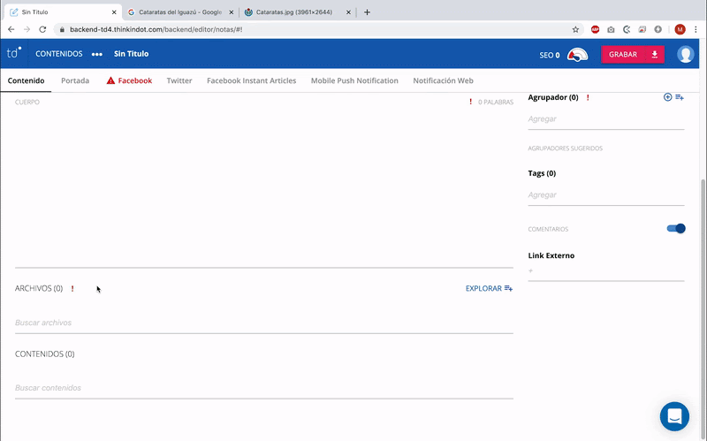
Task: Click the SEO score gauge icon
Action: pos(577,55)
